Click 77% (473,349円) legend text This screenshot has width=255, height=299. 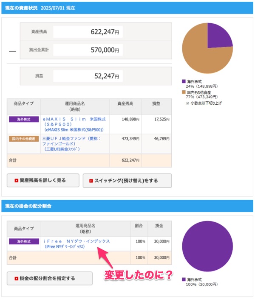coord(202,97)
